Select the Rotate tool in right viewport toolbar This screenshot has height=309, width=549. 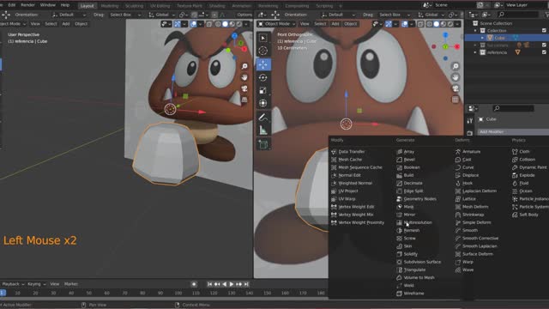click(x=263, y=77)
